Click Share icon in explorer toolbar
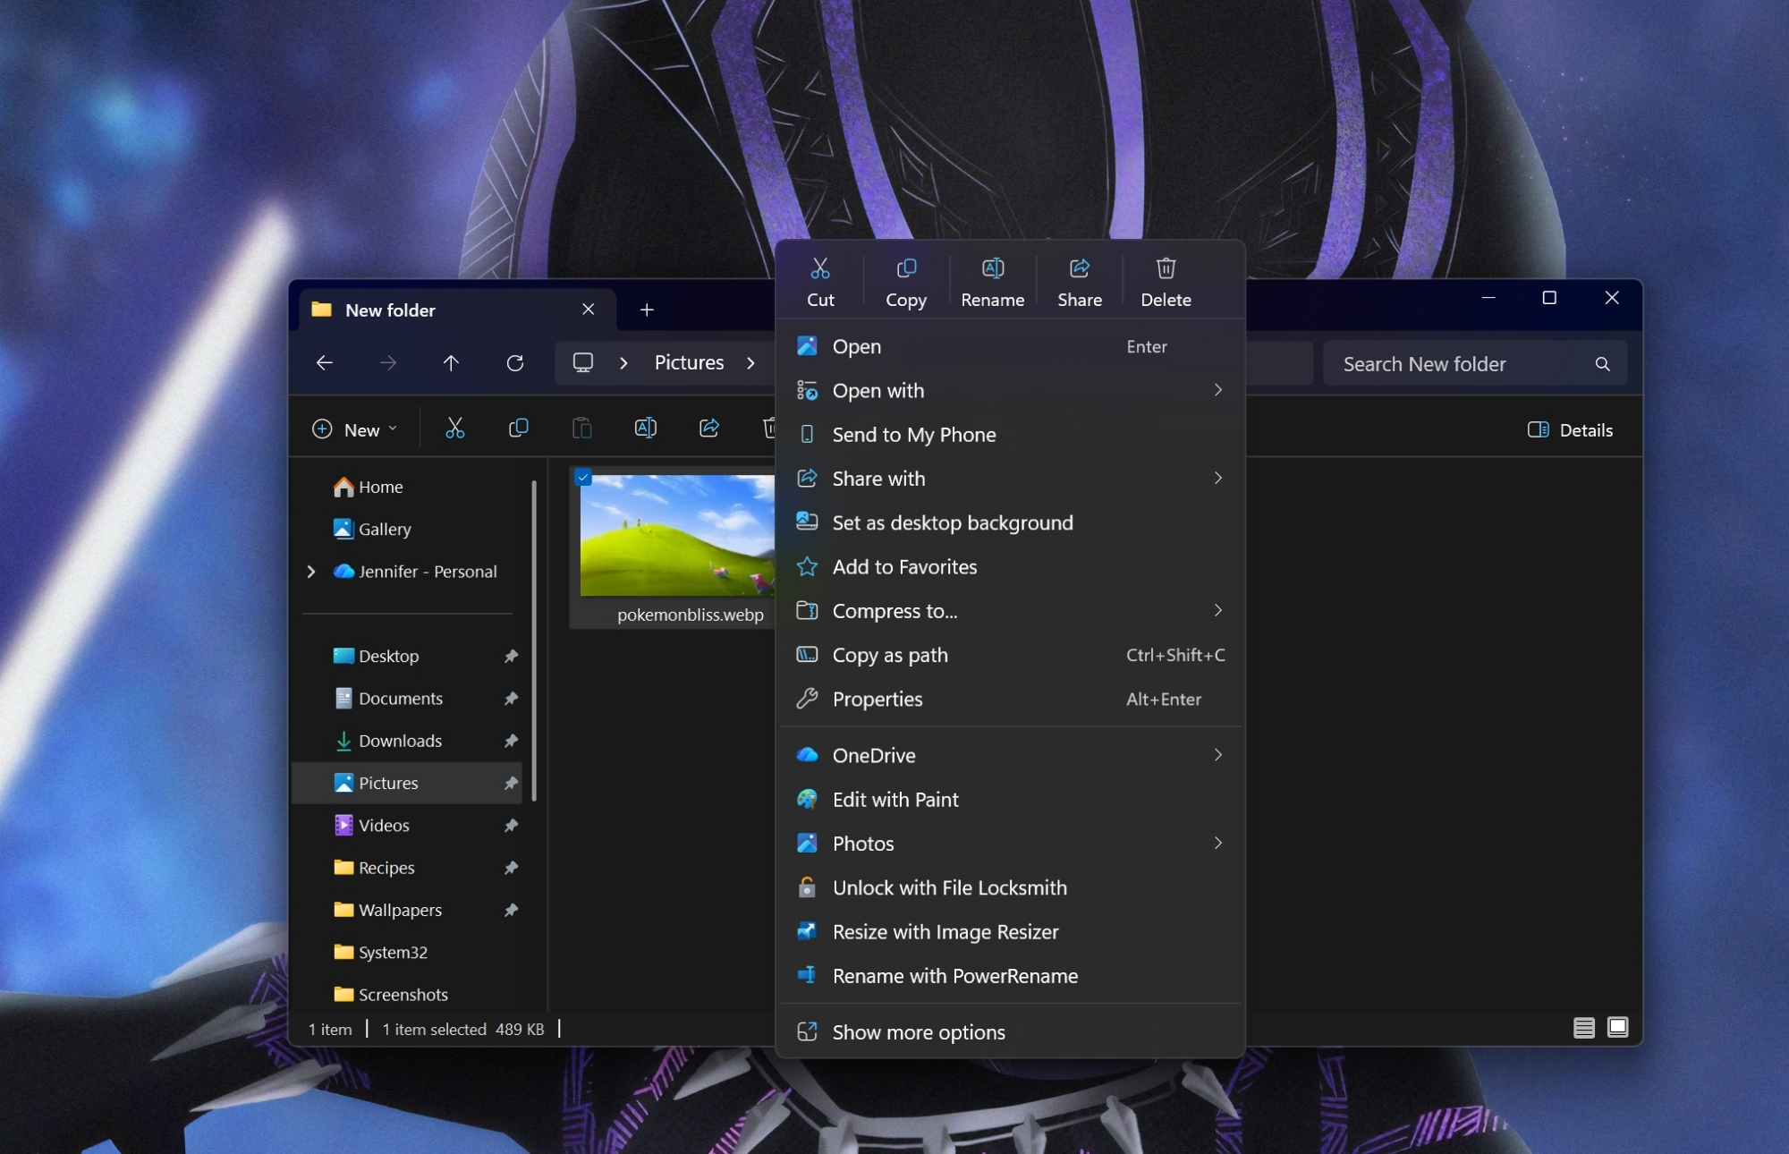Image resolution: width=1789 pixels, height=1154 pixels. click(x=708, y=429)
